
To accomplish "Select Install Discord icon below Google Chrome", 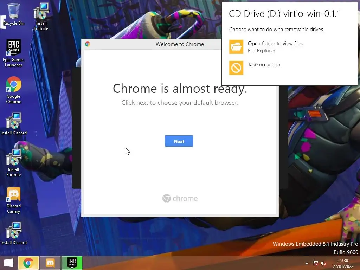I will (14, 123).
